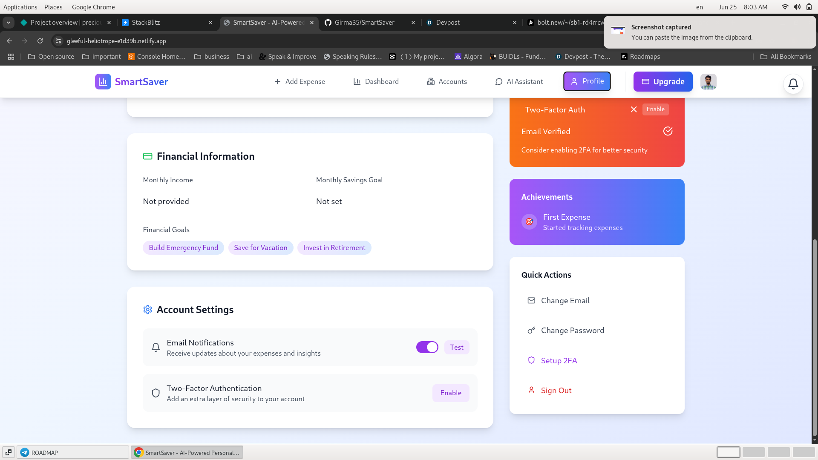Click the Account Settings gear icon
Viewport: 818px width, 460px height.
coord(147,310)
